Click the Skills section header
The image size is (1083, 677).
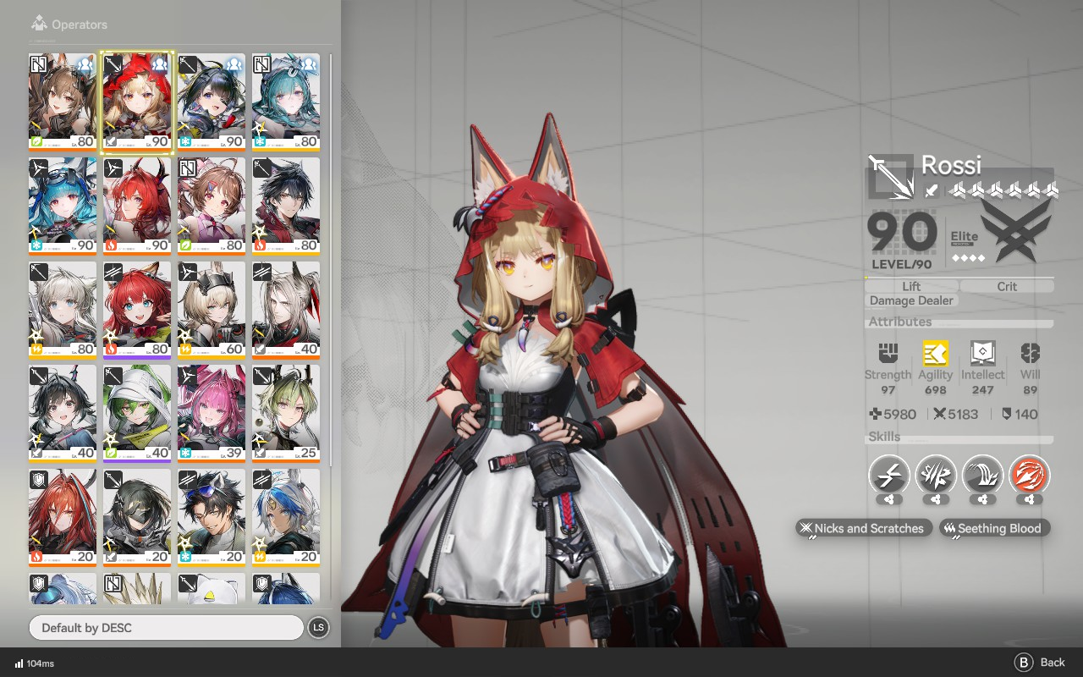click(884, 437)
